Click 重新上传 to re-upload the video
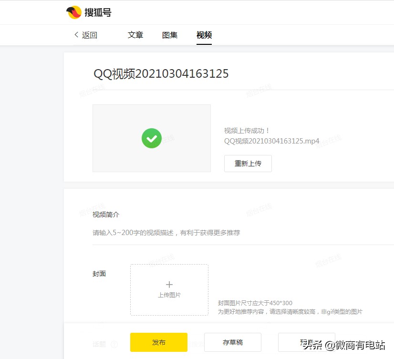 tap(248, 164)
